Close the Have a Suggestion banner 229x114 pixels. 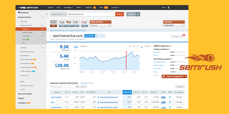click(186, 76)
